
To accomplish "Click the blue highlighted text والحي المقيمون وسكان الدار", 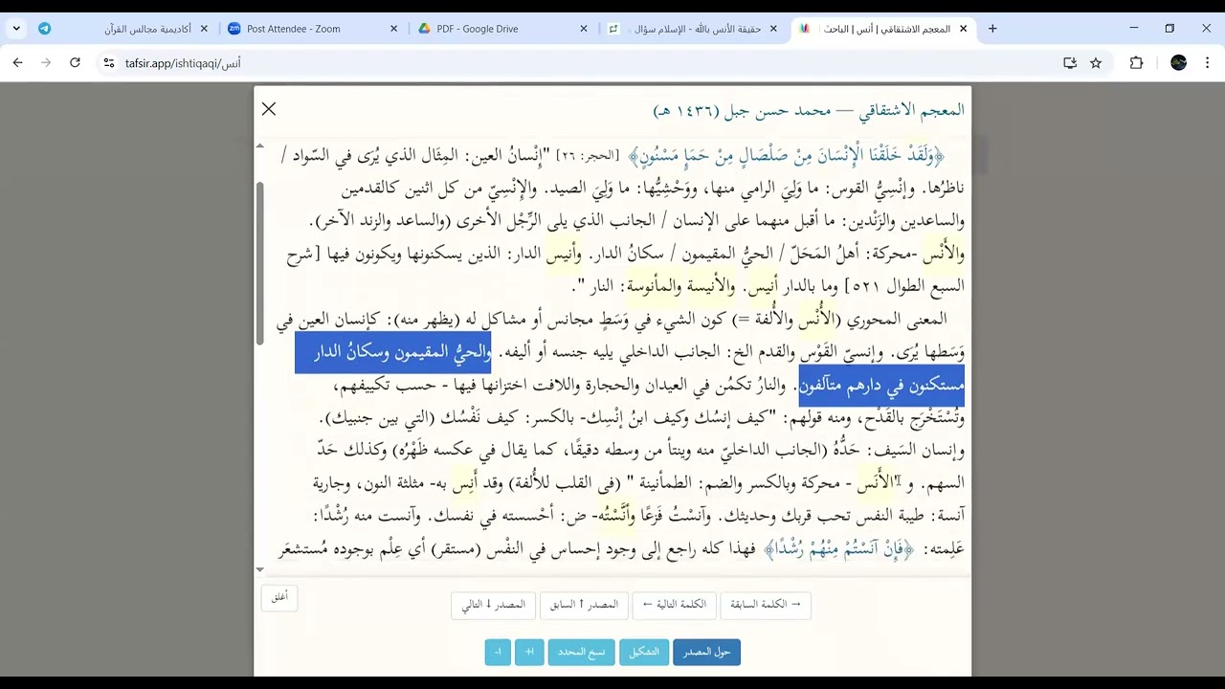I will point(393,352).
